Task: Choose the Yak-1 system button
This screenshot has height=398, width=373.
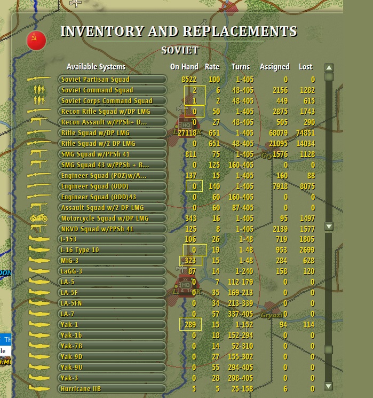Action: tap(112, 325)
